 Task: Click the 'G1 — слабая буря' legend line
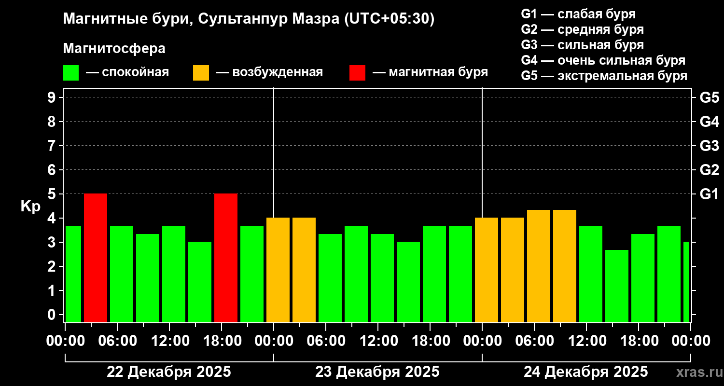[578, 14]
